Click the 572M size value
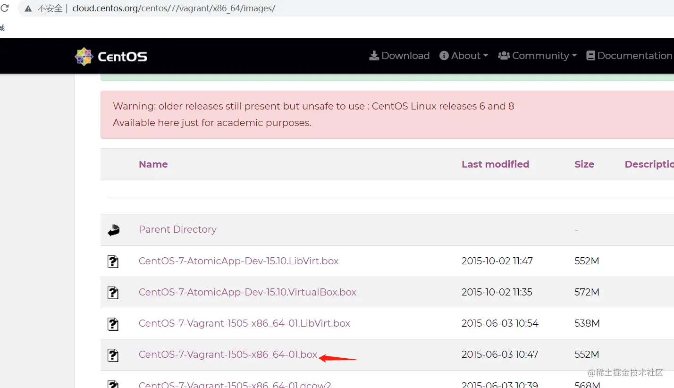 click(x=587, y=292)
